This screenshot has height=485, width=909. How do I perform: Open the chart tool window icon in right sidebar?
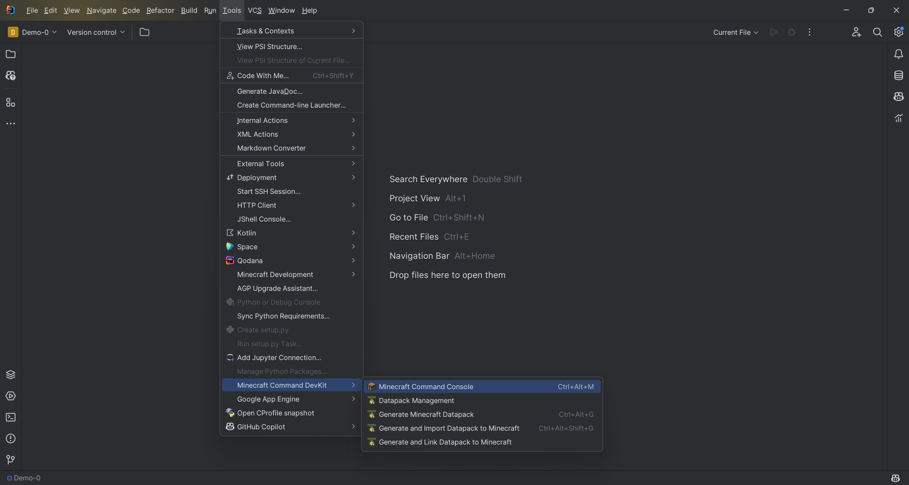(x=898, y=118)
